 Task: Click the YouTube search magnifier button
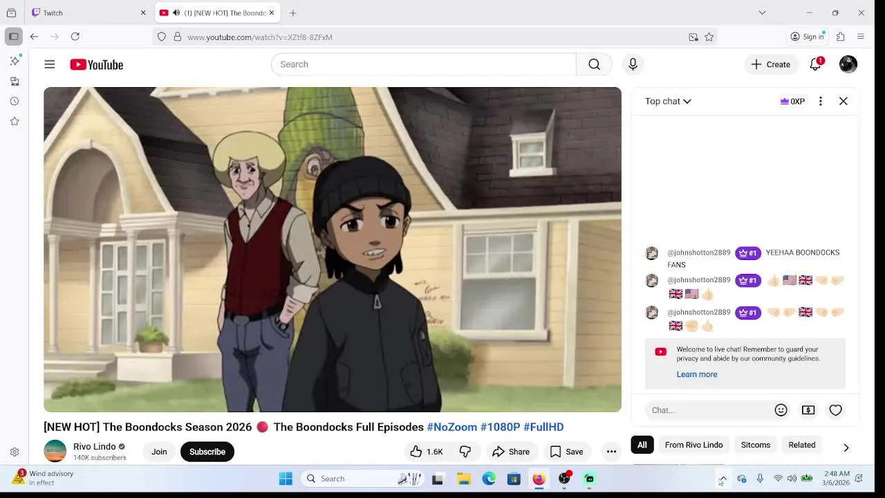594,64
